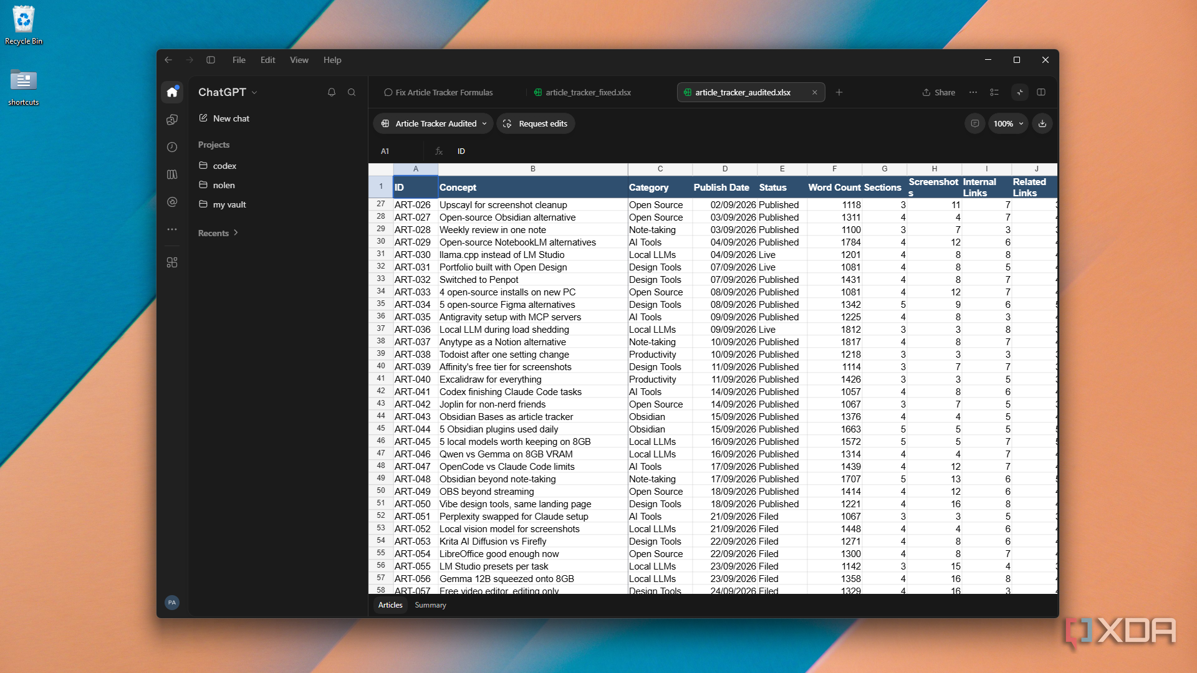Open the codex project
The height and width of the screenshot is (673, 1197).
coord(218,166)
